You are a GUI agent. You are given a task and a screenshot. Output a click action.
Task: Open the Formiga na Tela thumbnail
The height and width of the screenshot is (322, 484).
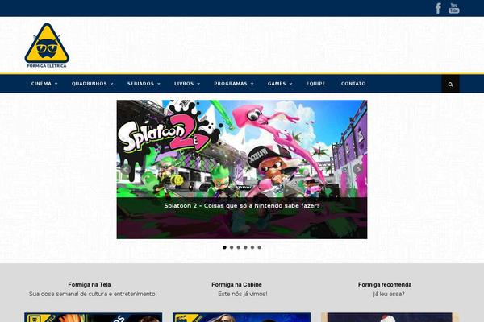click(94, 317)
